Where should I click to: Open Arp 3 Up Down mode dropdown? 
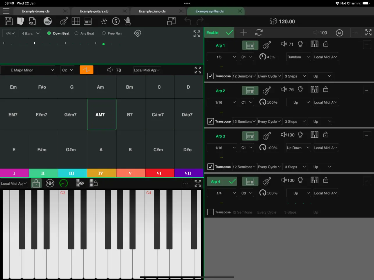click(x=298, y=148)
